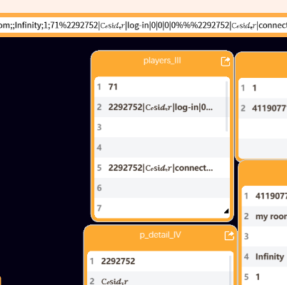Click the Infinity row in right list
Image resolution: width=287 pixels, height=285 pixels.
pyautogui.click(x=264, y=256)
